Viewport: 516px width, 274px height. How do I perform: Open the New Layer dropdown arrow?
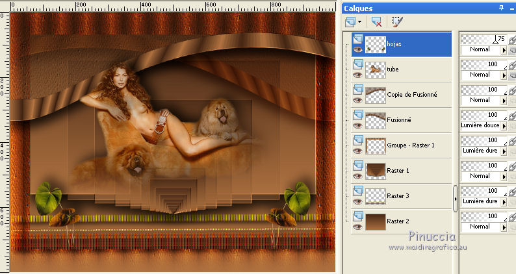pos(360,21)
